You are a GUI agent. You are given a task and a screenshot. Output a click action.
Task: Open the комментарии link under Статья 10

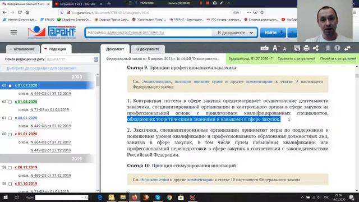[200, 180]
